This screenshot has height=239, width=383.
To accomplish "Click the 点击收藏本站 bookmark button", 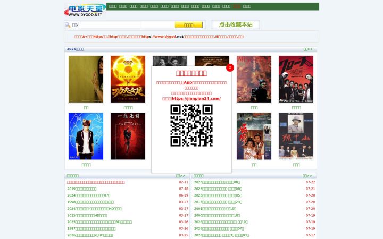I will point(236,24).
